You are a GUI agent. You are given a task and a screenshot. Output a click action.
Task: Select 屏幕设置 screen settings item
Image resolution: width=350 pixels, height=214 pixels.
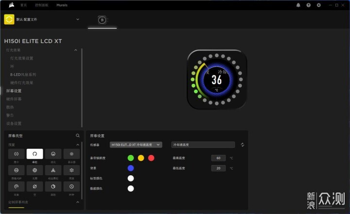tap(14, 91)
